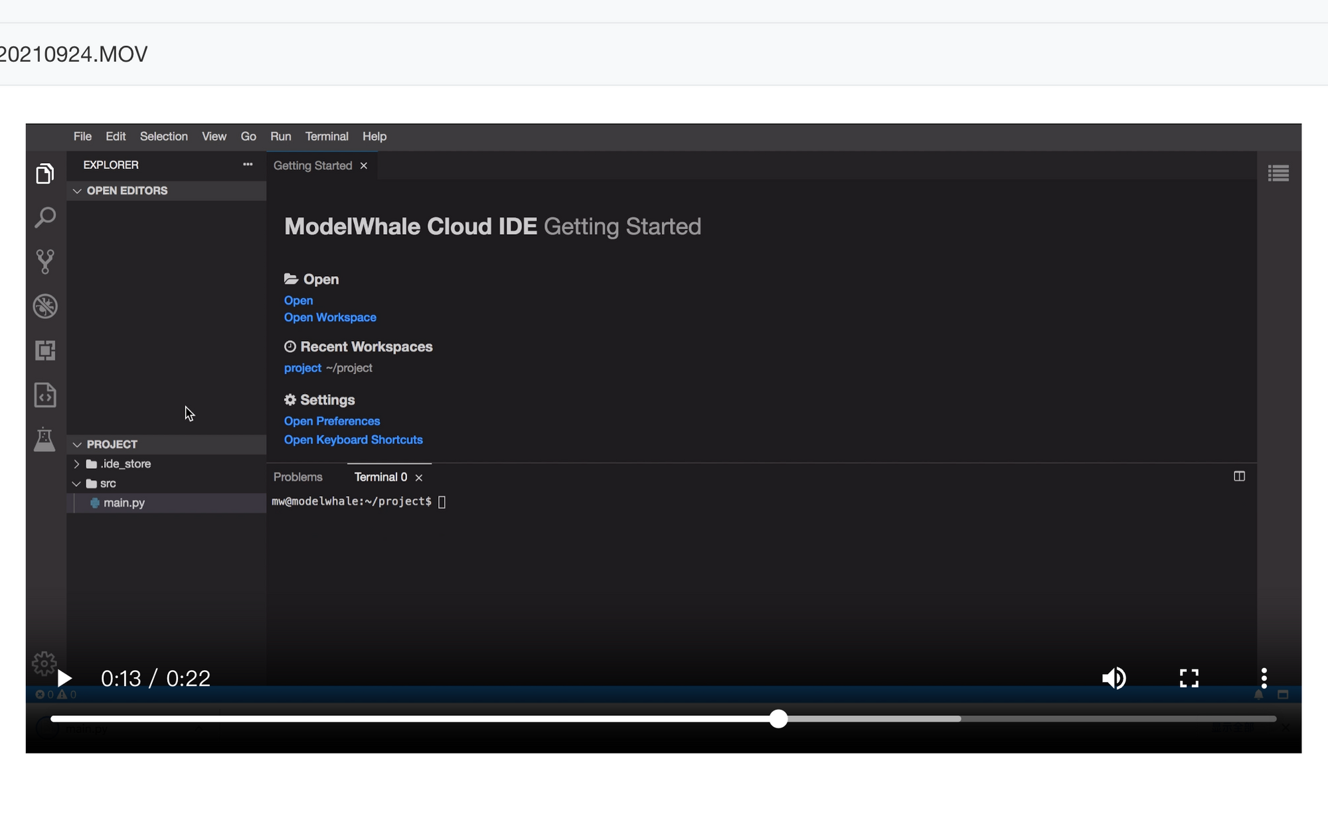Click the Remote Explorer icon

click(x=44, y=351)
